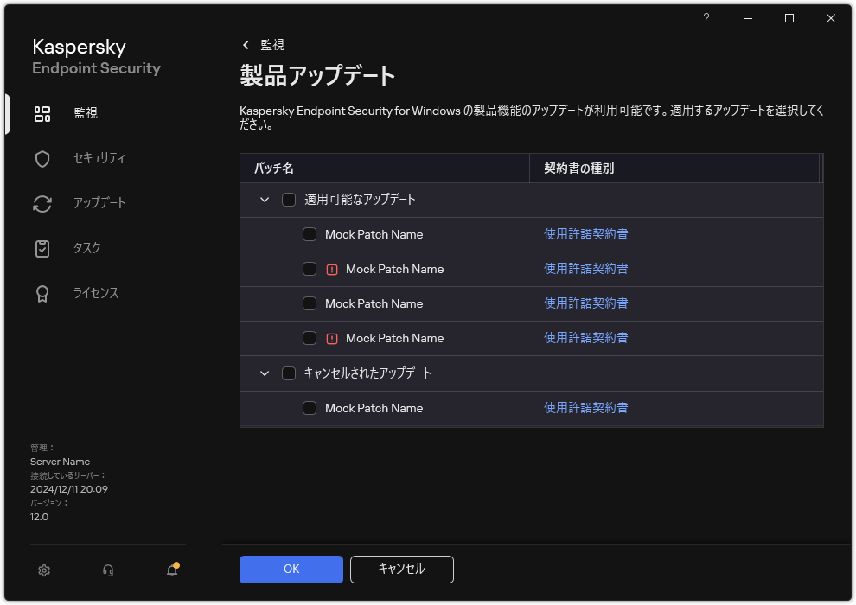856x605 pixels.
Task: Click the アップデート refresh icon in sidebar
Action: tap(42, 203)
